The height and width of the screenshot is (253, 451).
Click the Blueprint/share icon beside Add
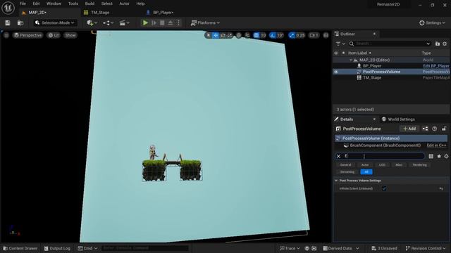point(425,129)
